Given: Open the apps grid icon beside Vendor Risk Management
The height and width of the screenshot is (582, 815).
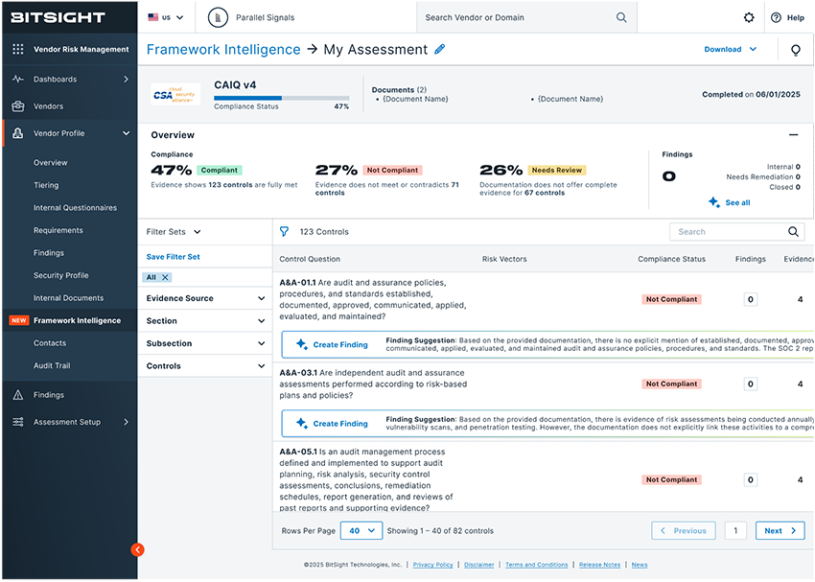Looking at the screenshot, I should [x=17, y=49].
